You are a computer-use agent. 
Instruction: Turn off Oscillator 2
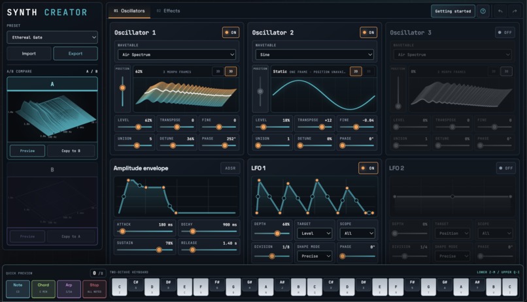point(368,33)
